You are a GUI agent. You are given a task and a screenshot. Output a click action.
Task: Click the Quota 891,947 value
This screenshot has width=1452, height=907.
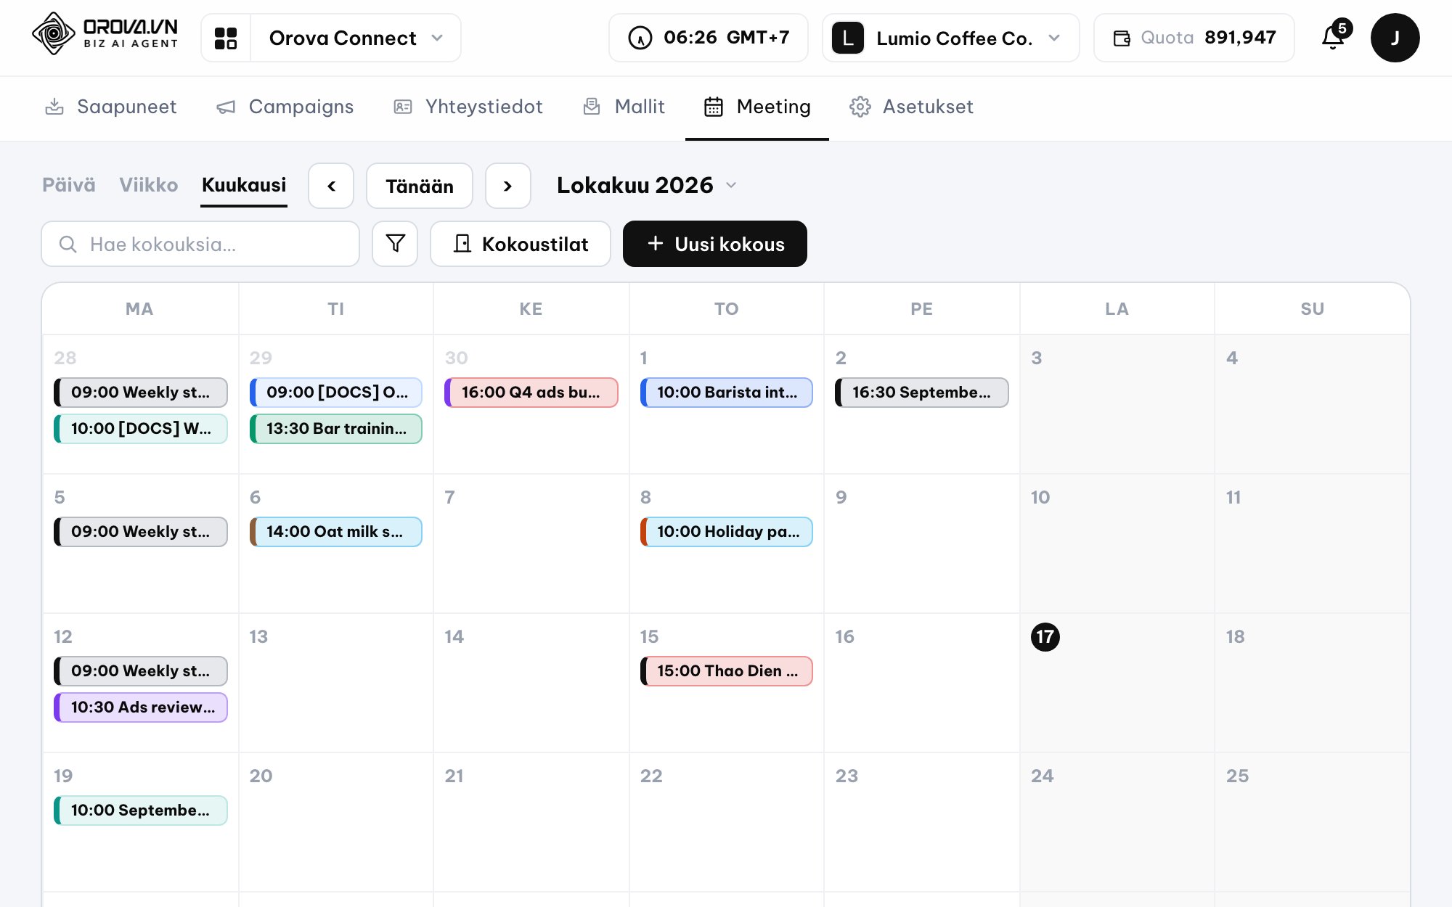1240,38
